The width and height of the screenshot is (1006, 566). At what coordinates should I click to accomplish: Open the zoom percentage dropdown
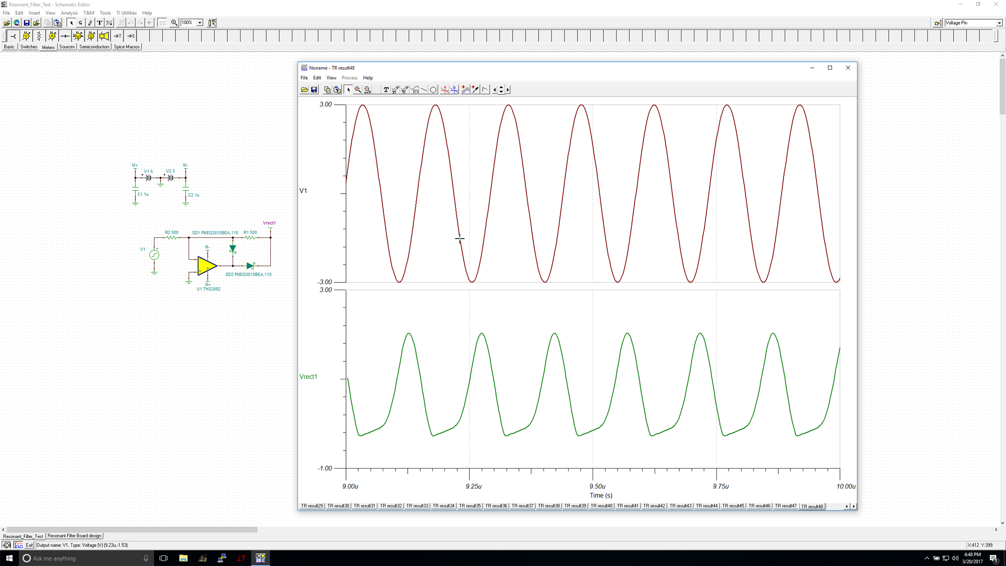point(200,23)
